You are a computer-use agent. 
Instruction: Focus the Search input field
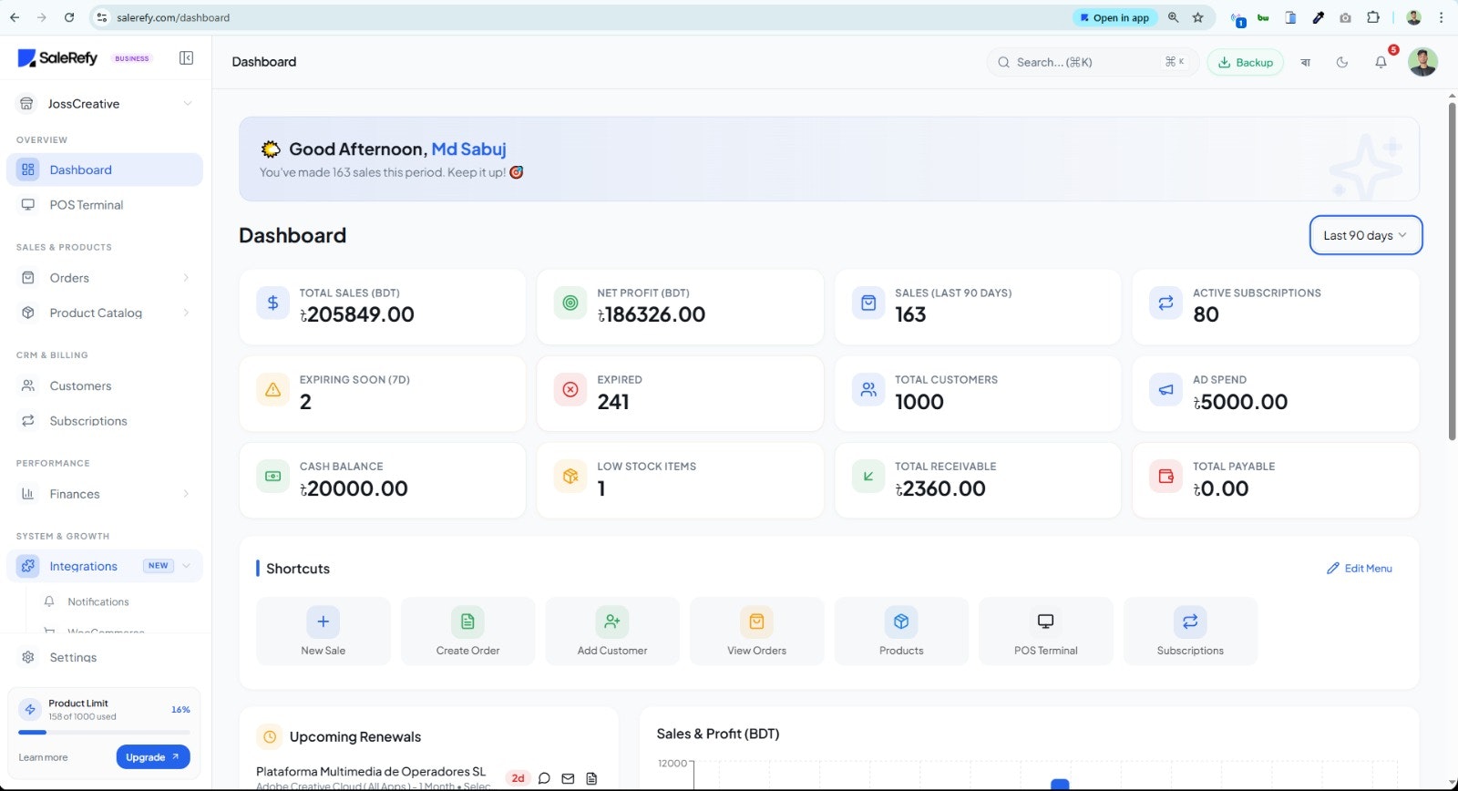pyautogui.click(x=1092, y=62)
